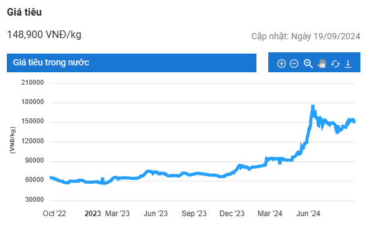Viewport: 366px width, 228px height.
Task: Activate the hand panning tool
Action: coord(322,64)
